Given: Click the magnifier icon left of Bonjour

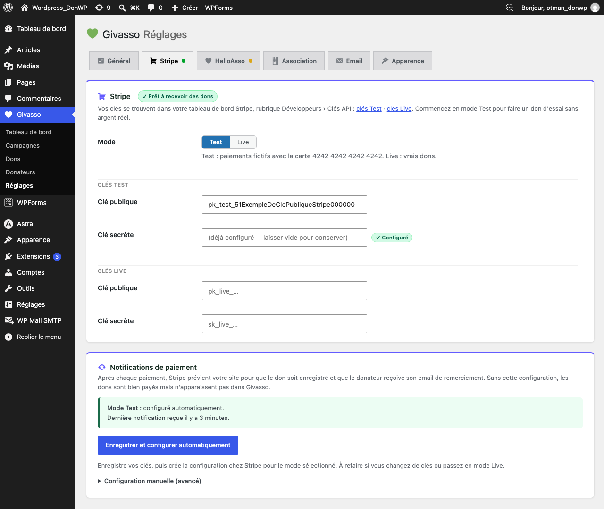Looking at the screenshot, I should click(x=510, y=8).
